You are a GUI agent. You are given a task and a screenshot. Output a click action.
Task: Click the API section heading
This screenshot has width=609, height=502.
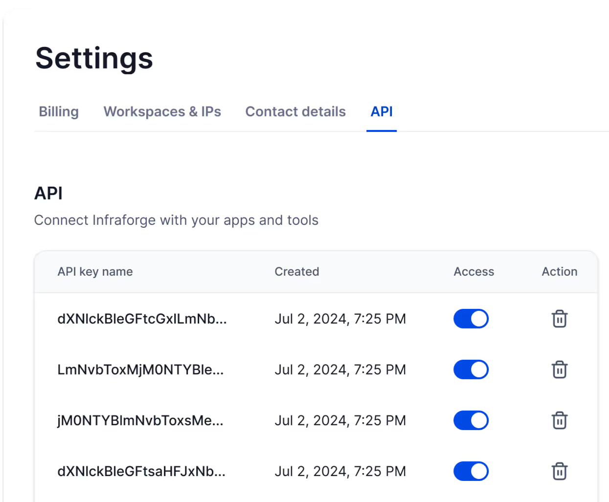[48, 194]
